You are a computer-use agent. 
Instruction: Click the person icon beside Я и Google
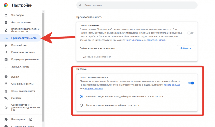(x=6, y=15)
